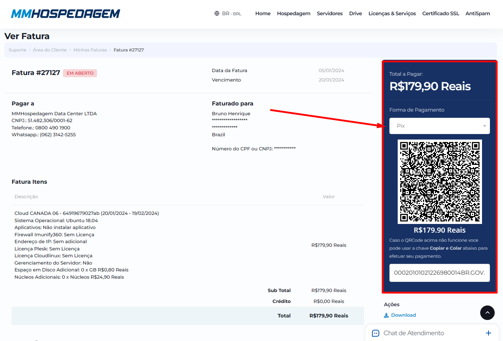Expand the Chat de Atendimento widget
Screen dimensions: 503x341
click(x=488, y=333)
